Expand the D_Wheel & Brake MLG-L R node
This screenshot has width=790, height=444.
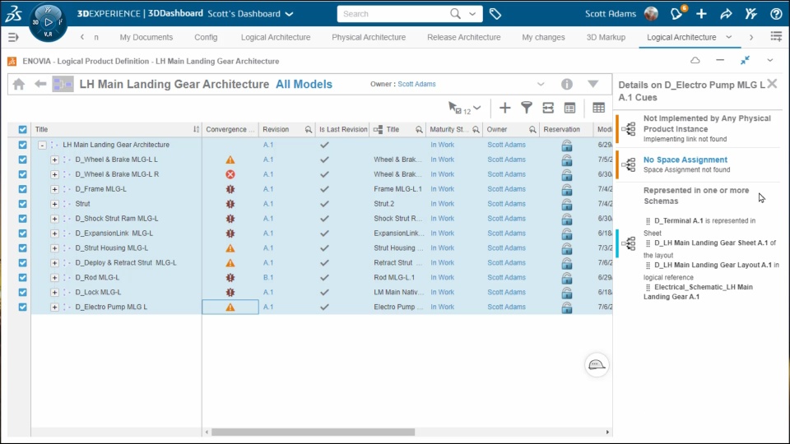tap(54, 174)
